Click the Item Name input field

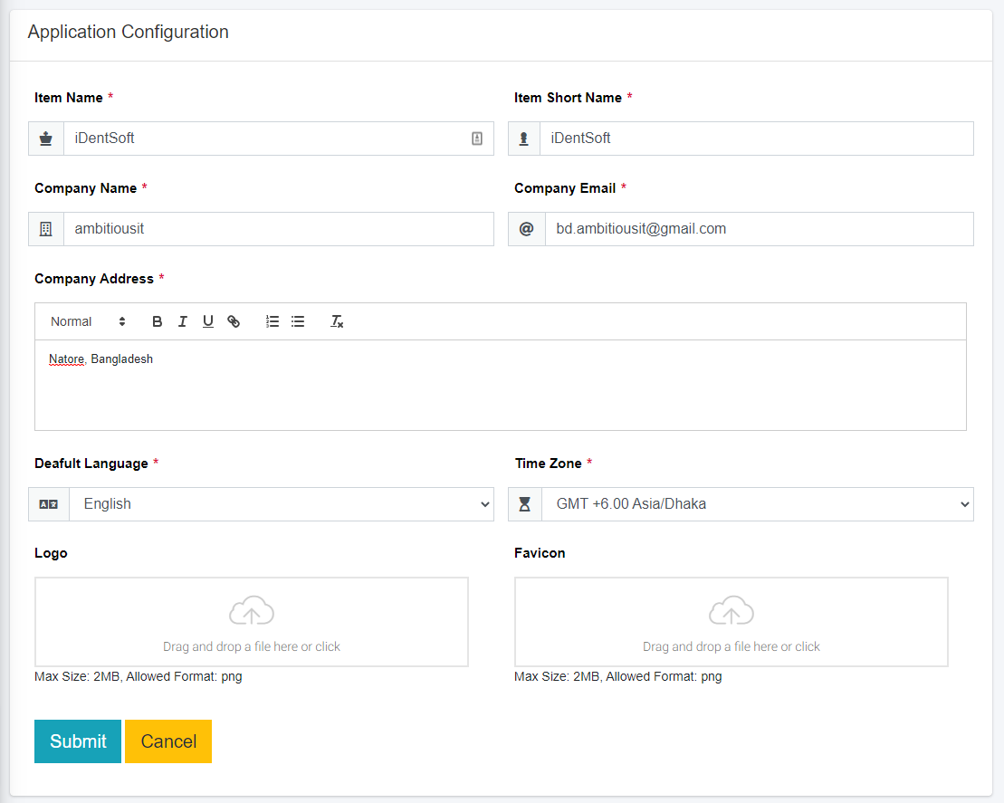[263, 139]
